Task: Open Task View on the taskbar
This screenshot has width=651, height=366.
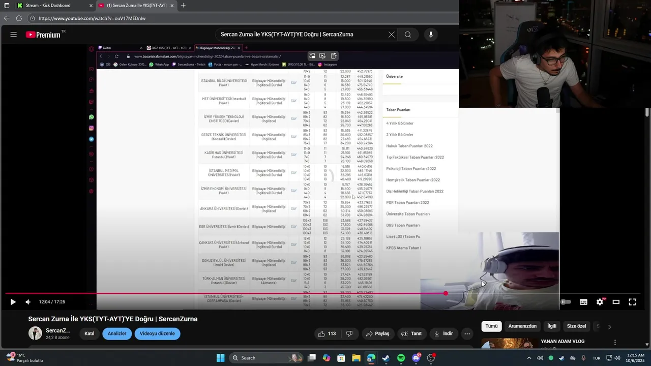Action: pos(312,358)
